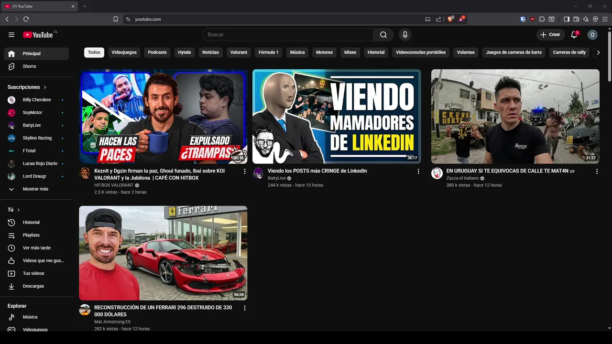Select Carreras de rally chip
The image size is (612, 344).
tap(569, 53)
